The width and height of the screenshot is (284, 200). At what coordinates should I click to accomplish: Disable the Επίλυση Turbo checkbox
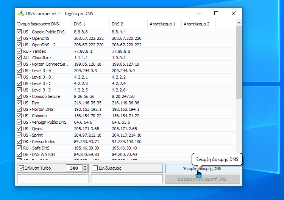pos(21,168)
